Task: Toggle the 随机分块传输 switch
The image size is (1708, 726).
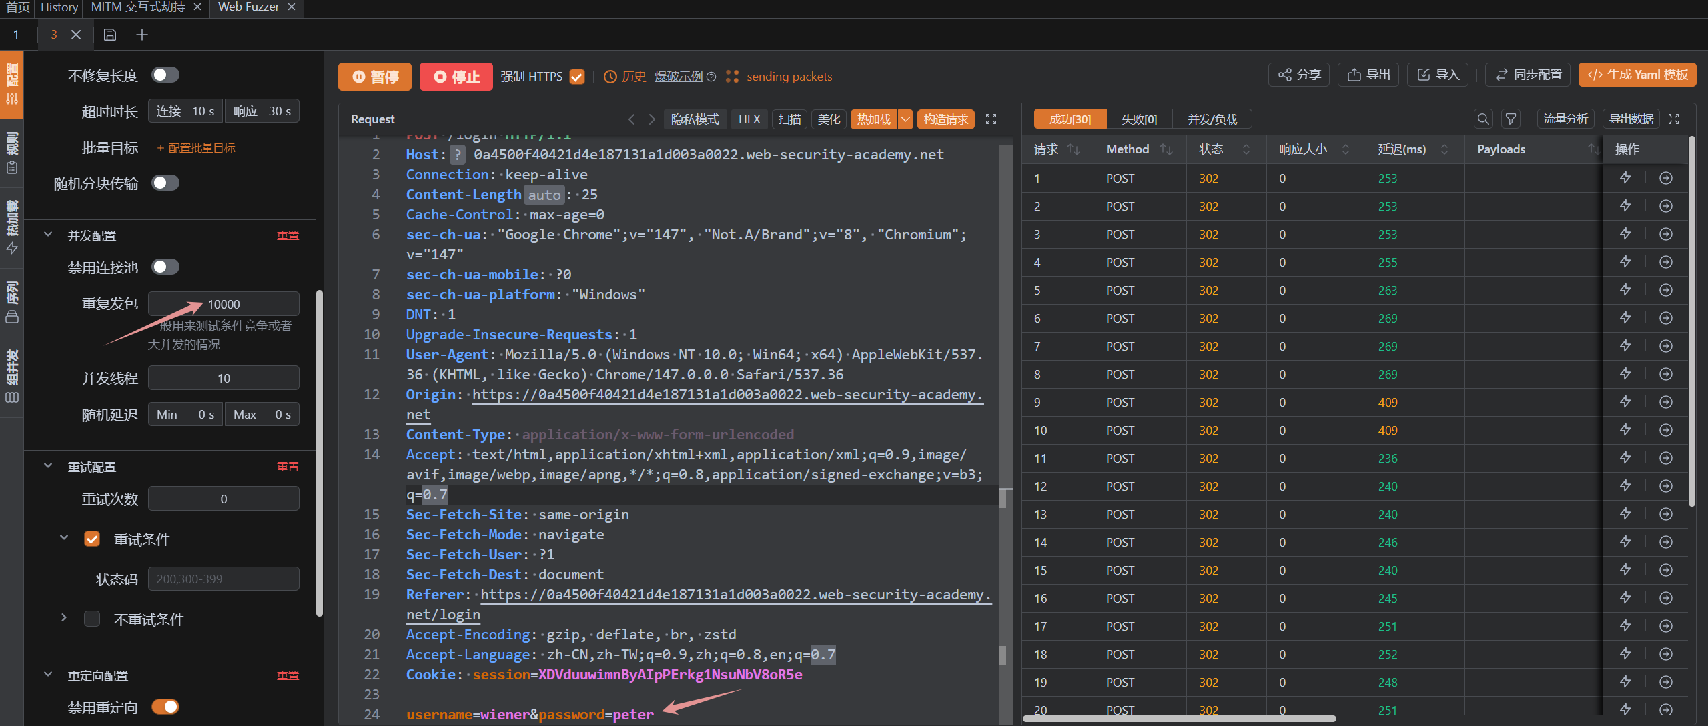Action: coord(165,183)
